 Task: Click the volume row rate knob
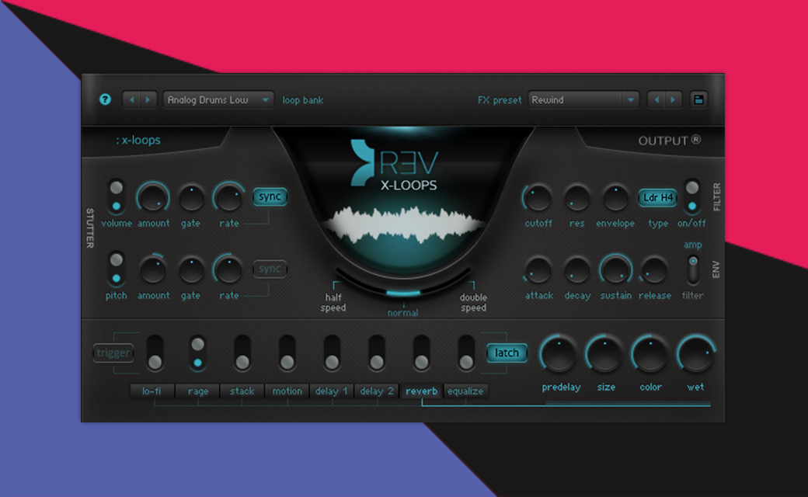(x=228, y=198)
